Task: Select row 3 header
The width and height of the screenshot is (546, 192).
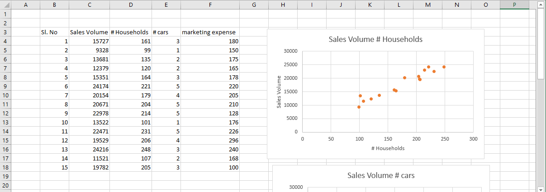Action: point(5,32)
